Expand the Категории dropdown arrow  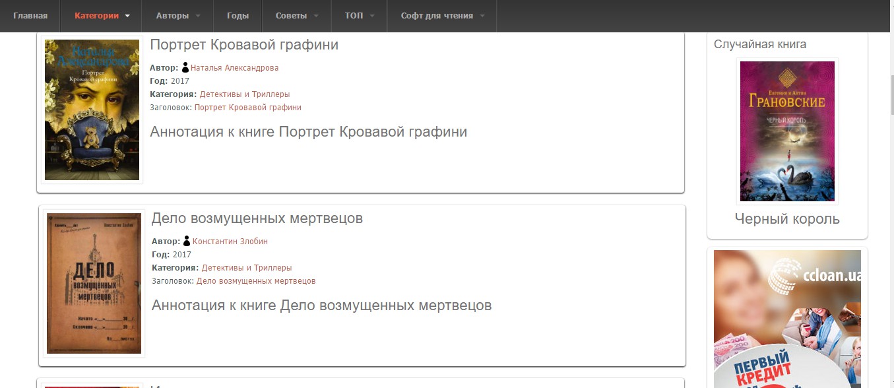tap(127, 16)
